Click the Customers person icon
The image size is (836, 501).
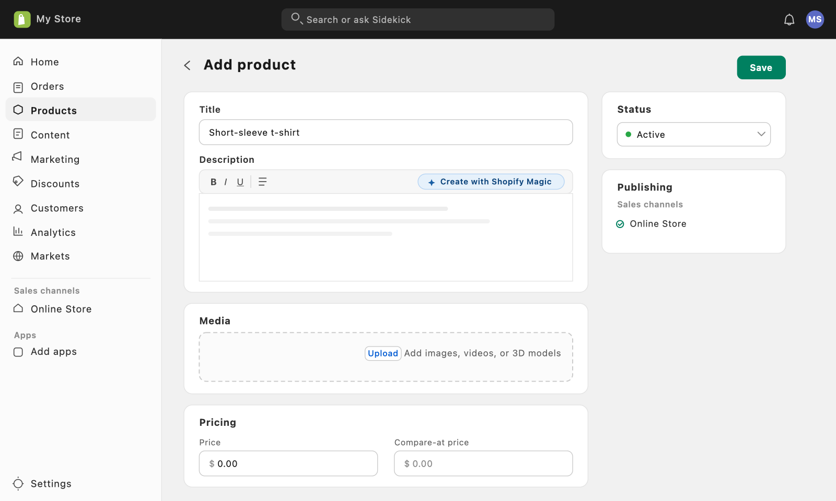18,209
